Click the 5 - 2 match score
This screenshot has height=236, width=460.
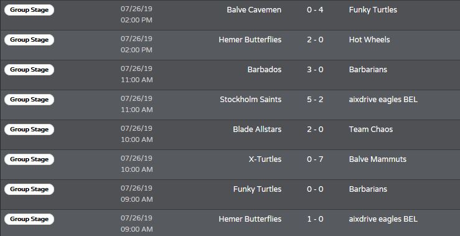click(x=315, y=100)
